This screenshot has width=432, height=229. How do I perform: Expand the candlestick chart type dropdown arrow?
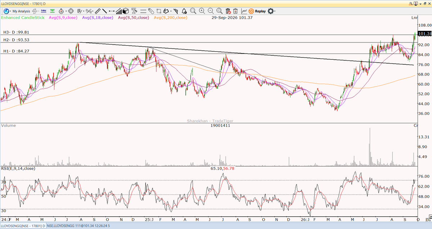pos(84,11)
